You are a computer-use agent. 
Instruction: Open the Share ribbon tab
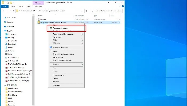21,6
